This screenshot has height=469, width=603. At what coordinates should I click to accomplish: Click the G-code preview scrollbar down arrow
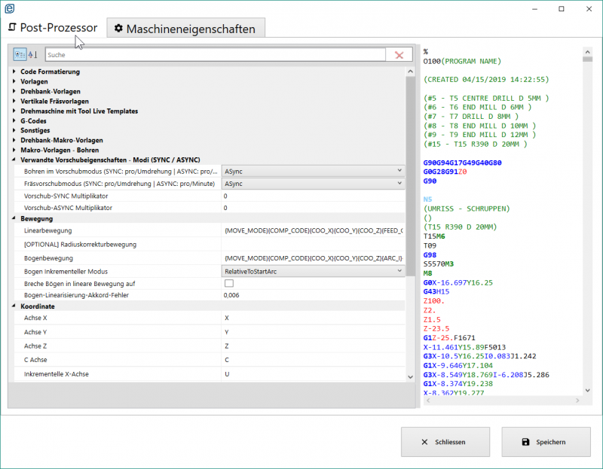coord(589,390)
